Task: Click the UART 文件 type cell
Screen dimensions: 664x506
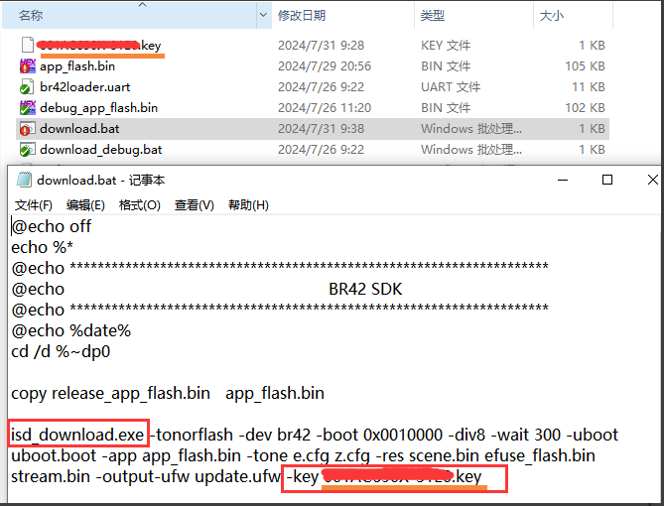Action: [x=451, y=86]
